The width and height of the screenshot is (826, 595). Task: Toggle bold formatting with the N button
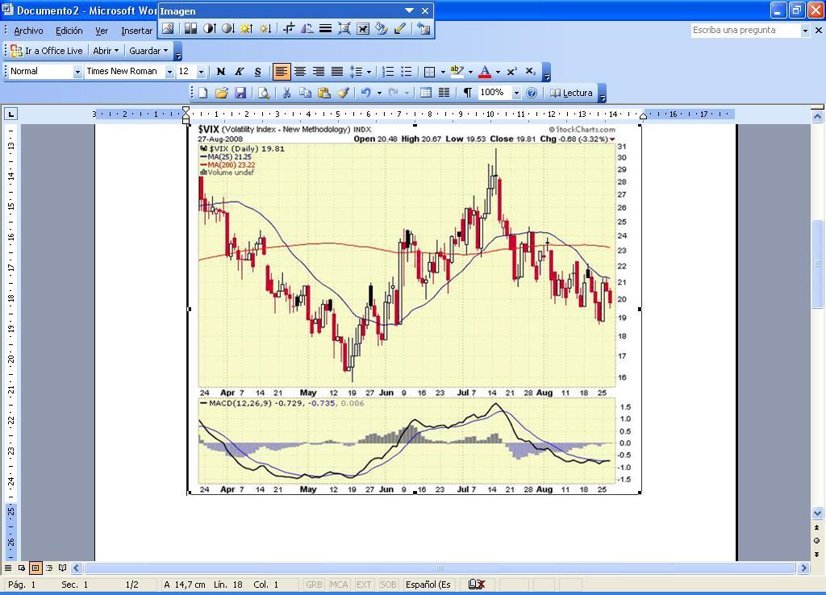coord(220,72)
